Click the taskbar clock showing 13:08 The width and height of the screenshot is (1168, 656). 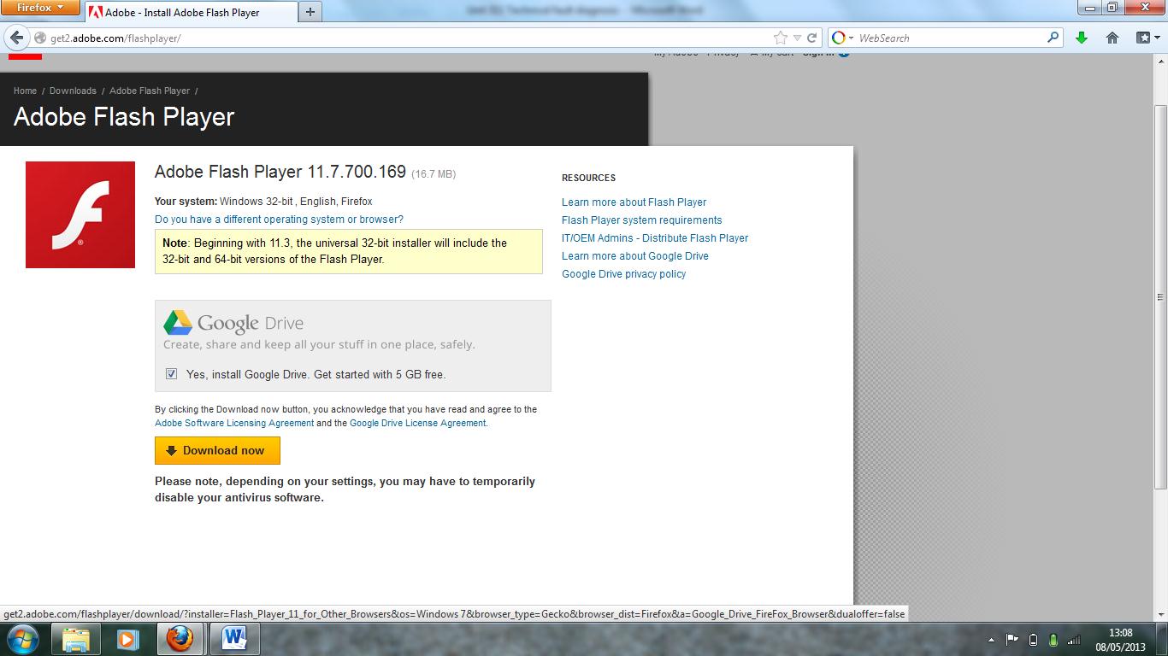[x=1120, y=639]
